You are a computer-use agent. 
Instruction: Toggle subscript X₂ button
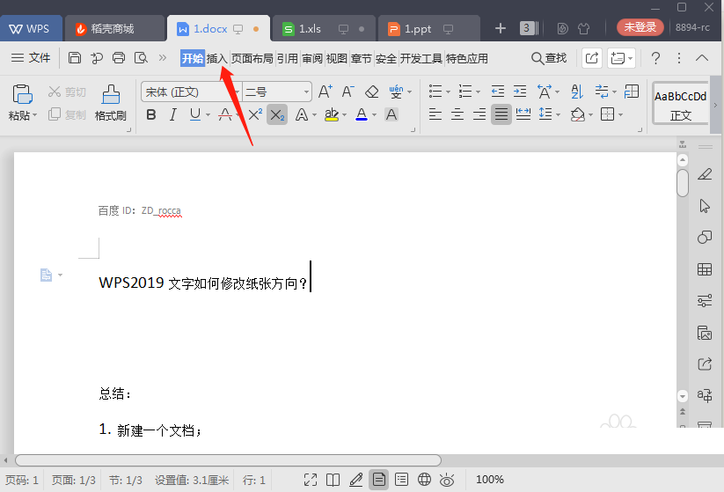point(277,114)
